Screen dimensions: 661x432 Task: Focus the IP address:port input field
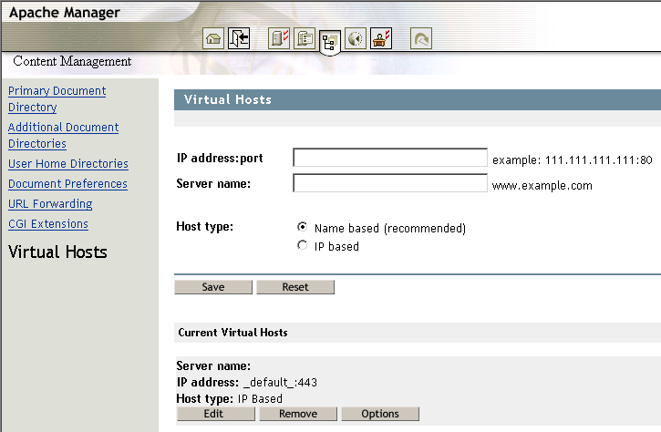(390, 158)
